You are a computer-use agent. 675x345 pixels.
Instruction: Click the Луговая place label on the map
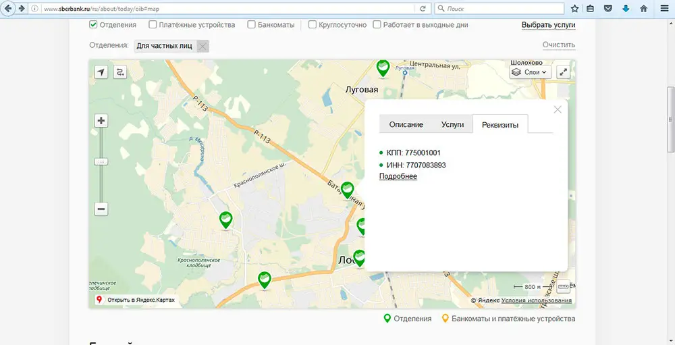362,90
